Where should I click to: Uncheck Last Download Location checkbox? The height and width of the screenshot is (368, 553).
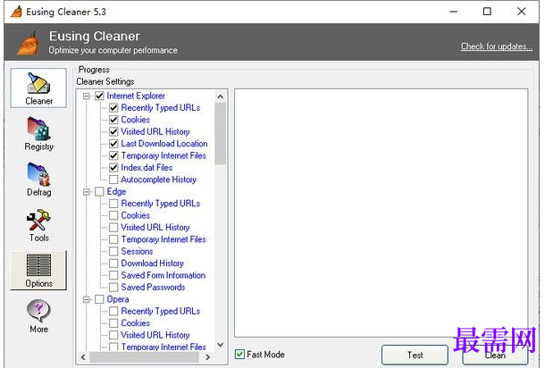tap(113, 144)
